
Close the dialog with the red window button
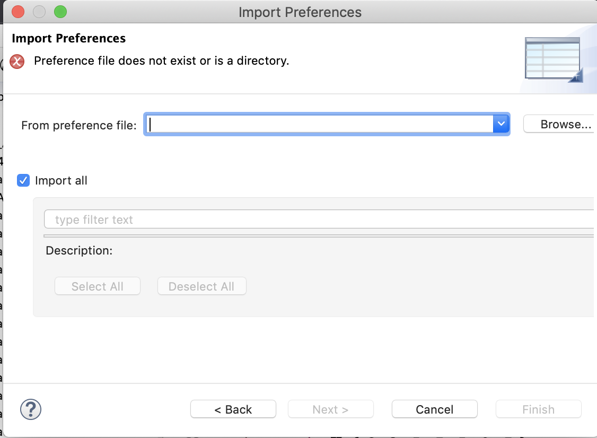17,12
